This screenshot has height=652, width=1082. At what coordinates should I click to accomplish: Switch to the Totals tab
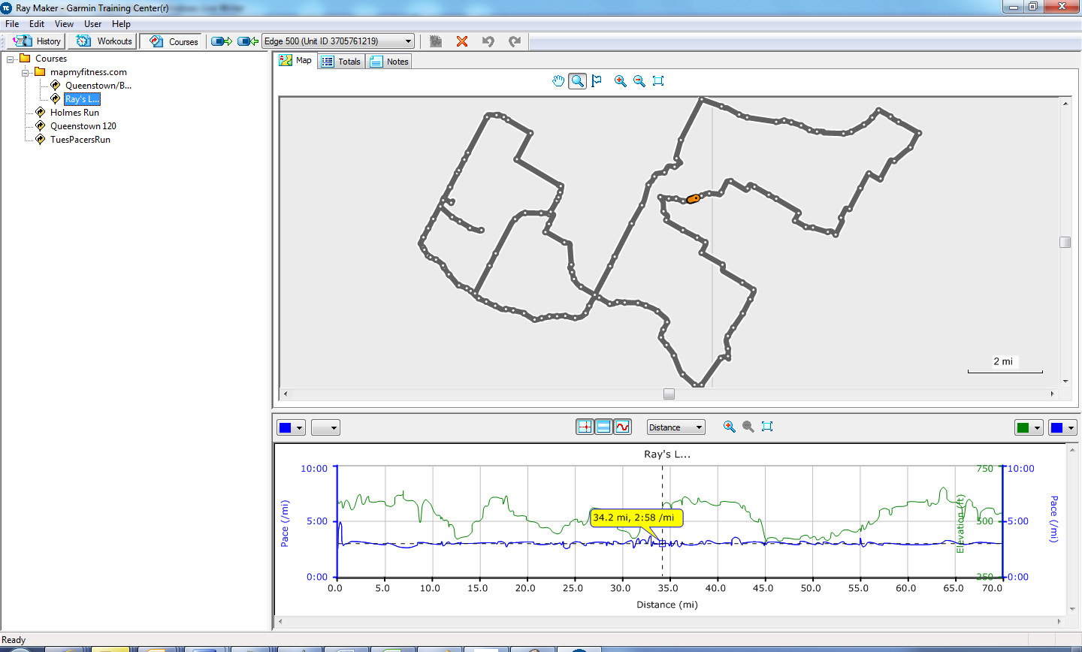[x=341, y=62]
